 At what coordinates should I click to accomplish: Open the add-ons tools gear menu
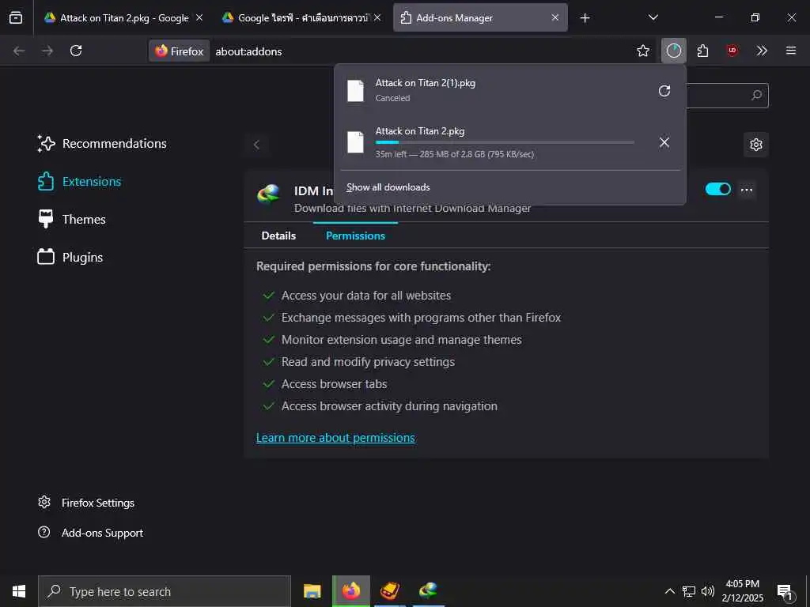[756, 145]
